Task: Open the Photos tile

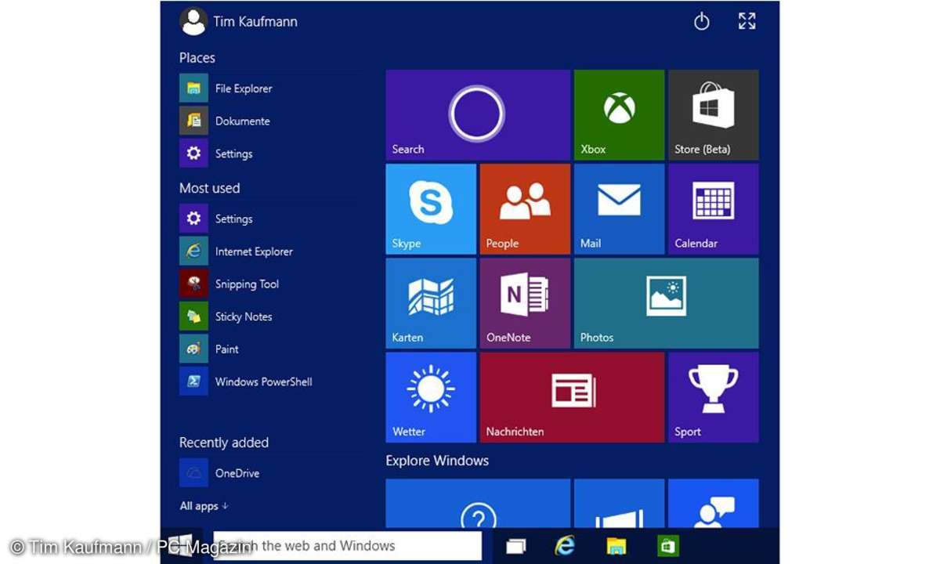Action: click(x=666, y=303)
